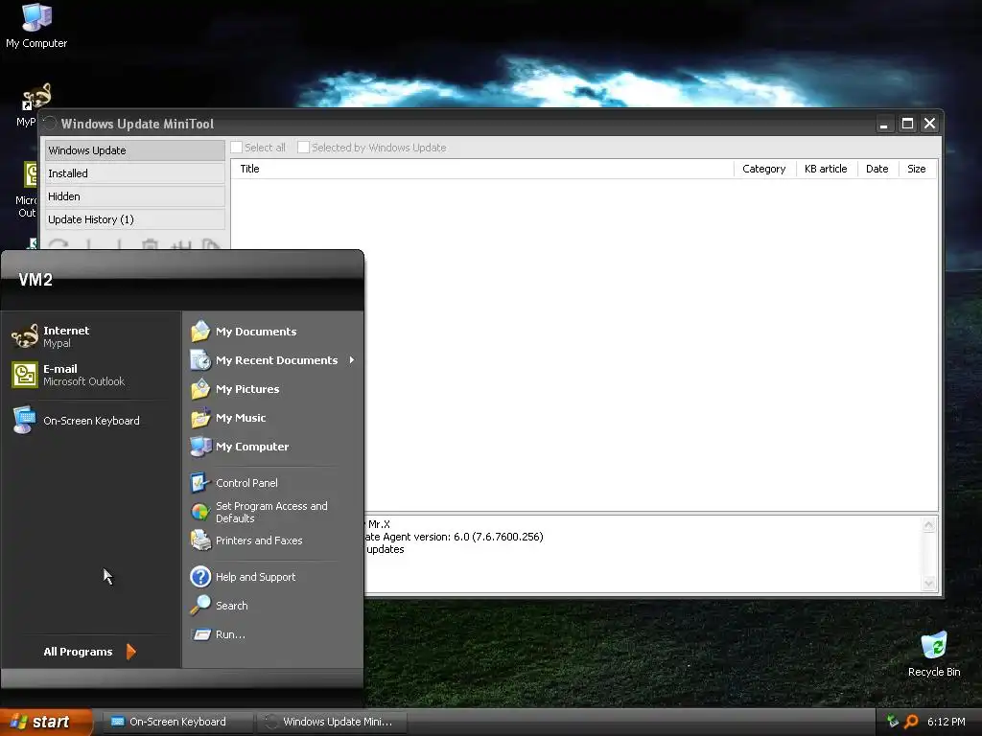Viewport: 982px width, 736px height.
Task: Switch to Installed updates tab
Action: coord(134,173)
